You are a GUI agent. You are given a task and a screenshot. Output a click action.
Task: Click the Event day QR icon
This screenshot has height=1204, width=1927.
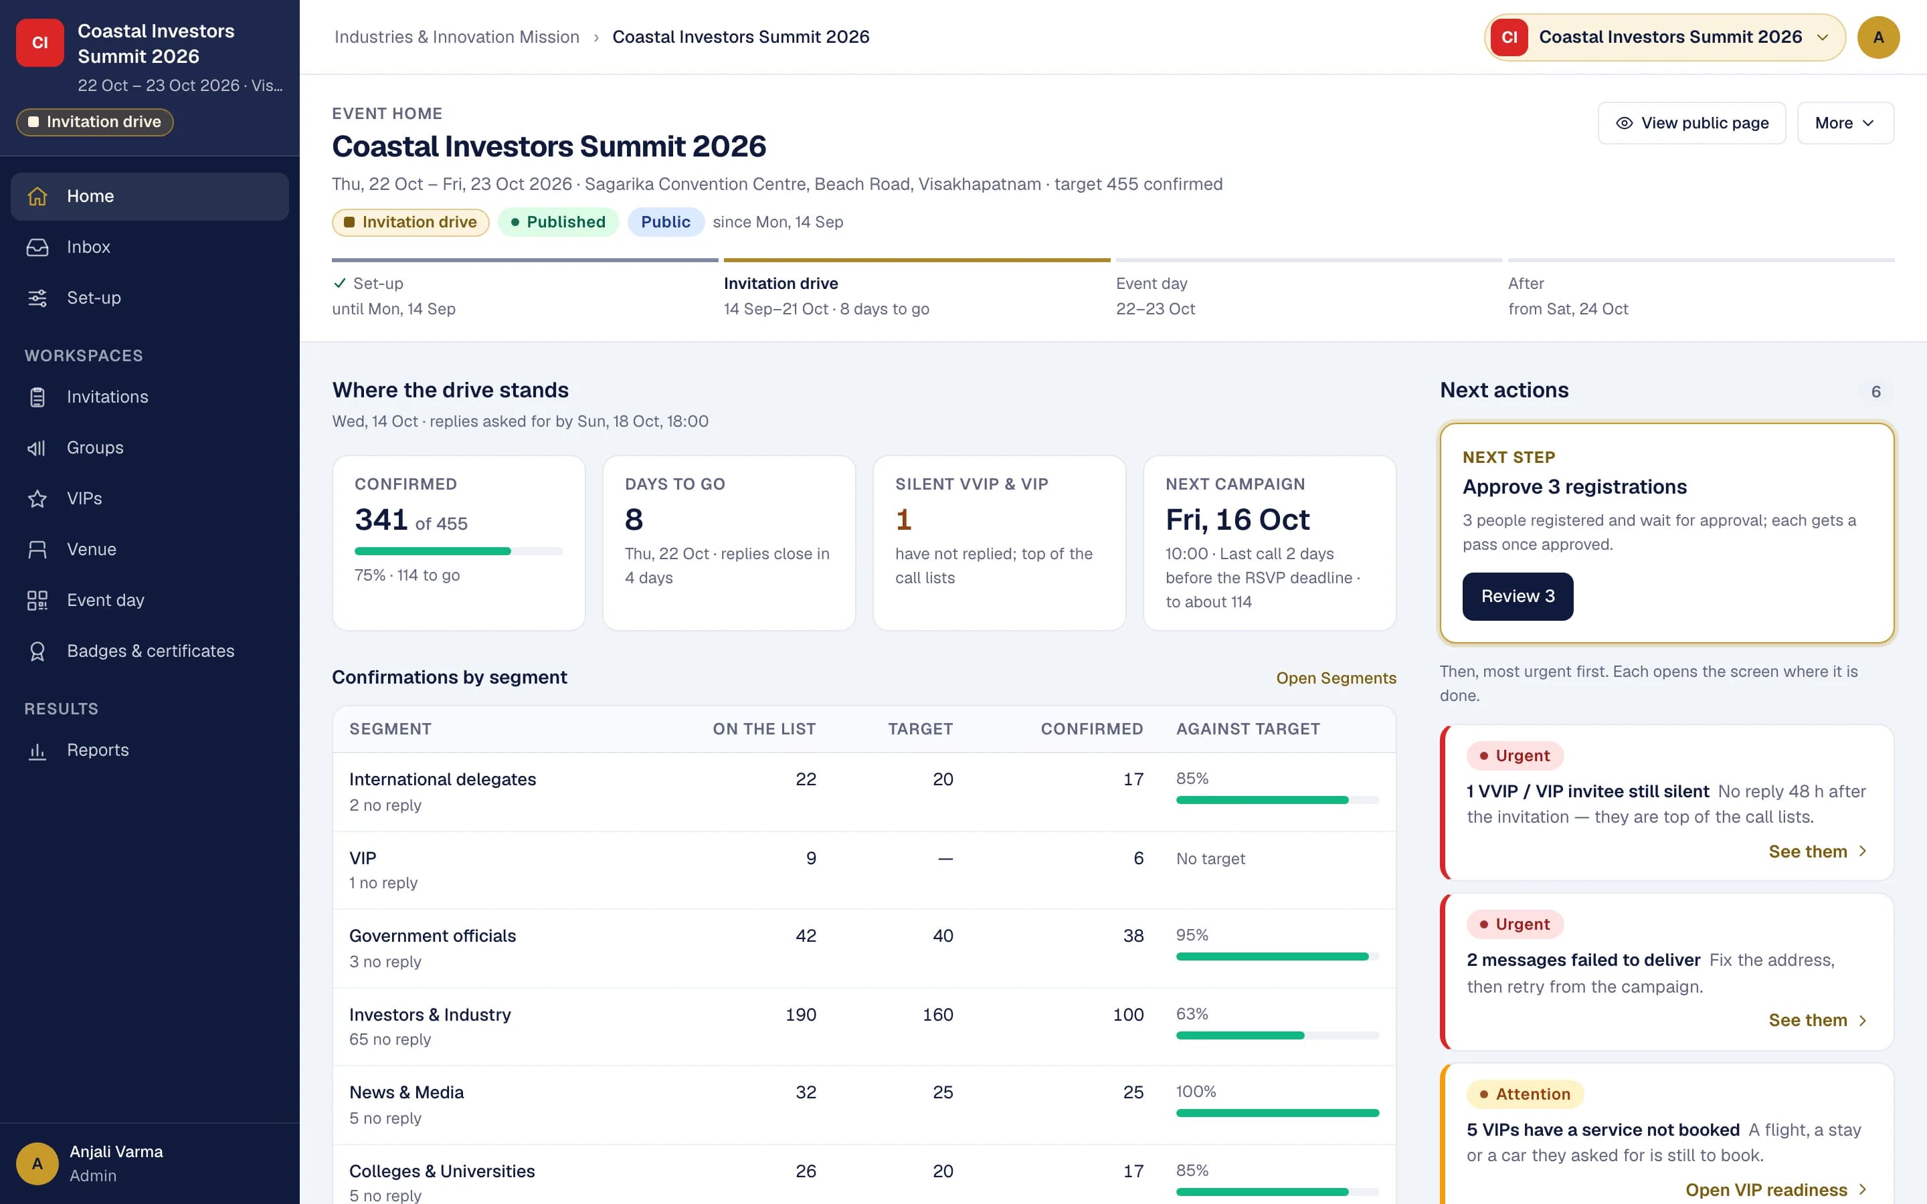tap(37, 601)
